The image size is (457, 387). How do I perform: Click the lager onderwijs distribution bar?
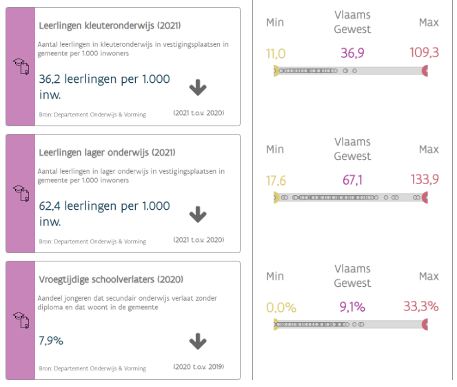tap(350, 198)
